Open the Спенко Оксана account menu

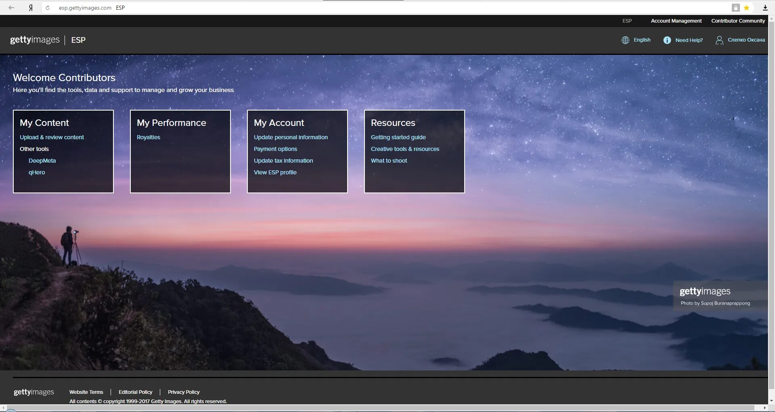746,40
